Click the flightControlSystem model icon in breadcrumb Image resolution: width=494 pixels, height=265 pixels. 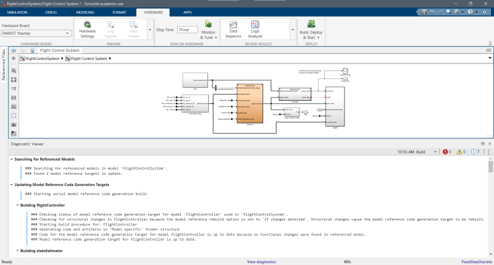coord(22,59)
